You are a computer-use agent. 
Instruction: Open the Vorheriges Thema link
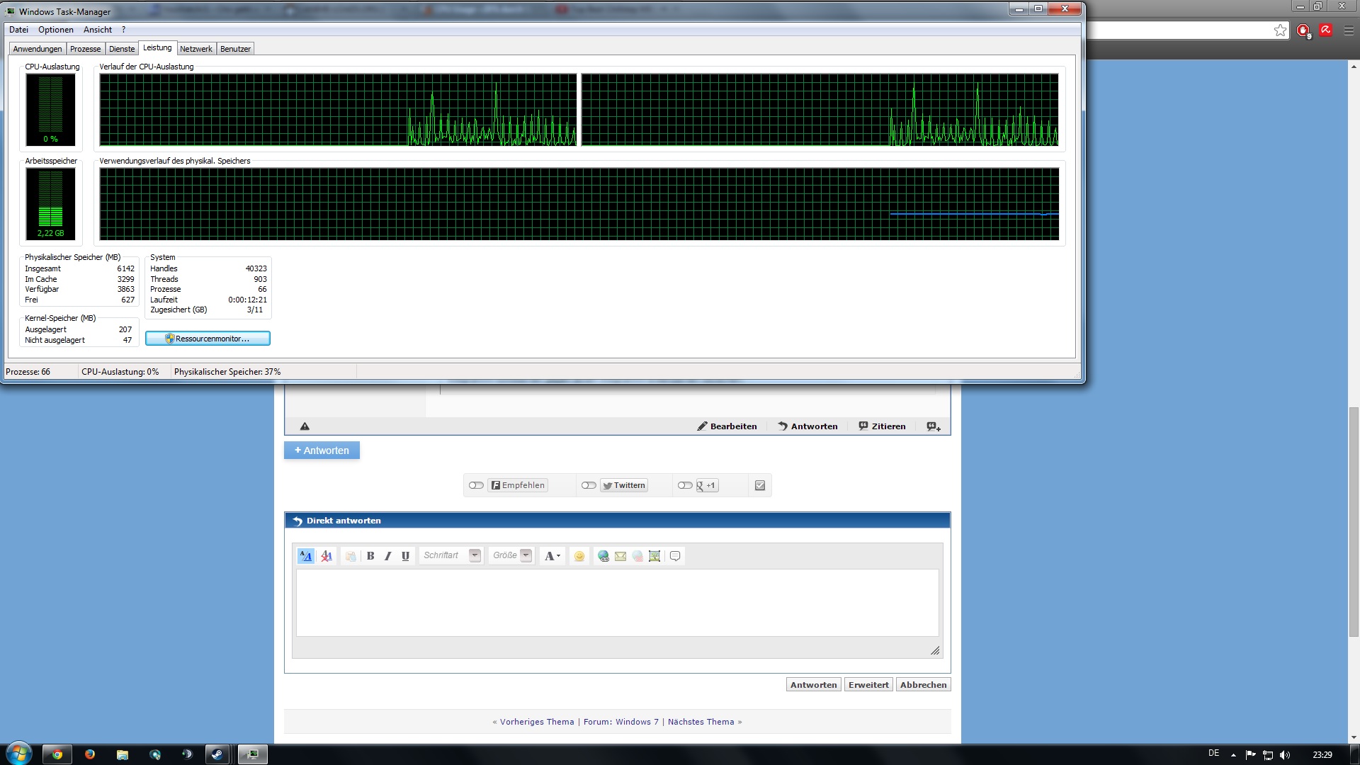click(537, 722)
